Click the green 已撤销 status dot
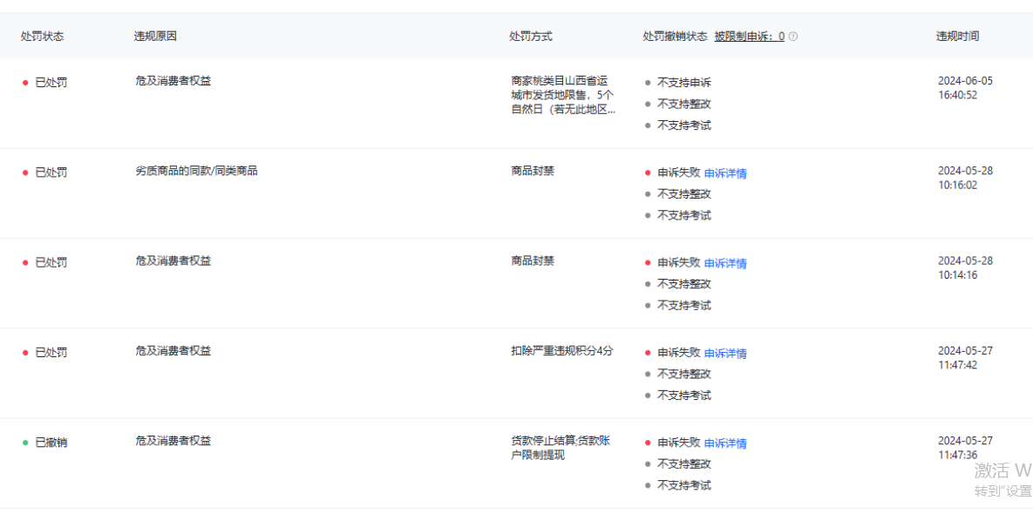This screenshot has height=514, width=1033. pos(25,443)
